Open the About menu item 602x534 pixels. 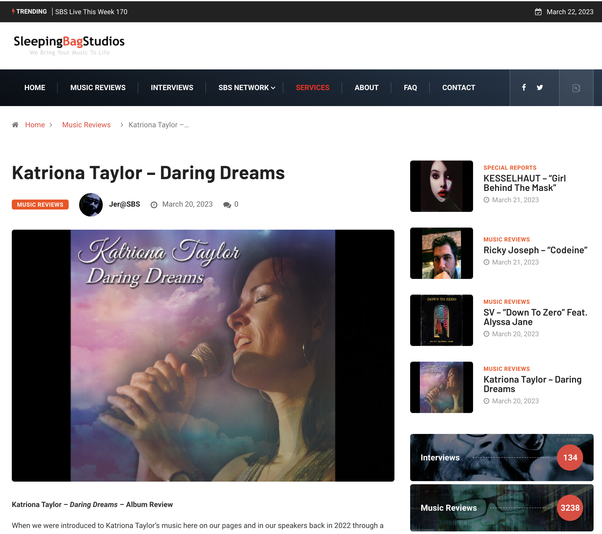click(366, 87)
